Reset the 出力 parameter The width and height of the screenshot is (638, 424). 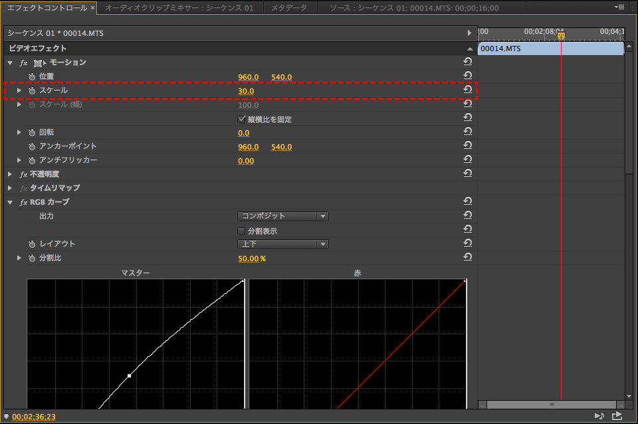pos(467,215)
